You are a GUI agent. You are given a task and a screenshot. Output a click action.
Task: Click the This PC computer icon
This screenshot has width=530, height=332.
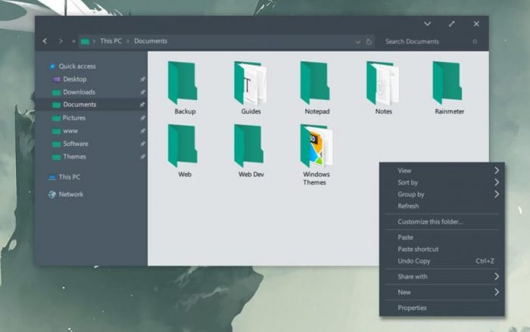point(52,177)
